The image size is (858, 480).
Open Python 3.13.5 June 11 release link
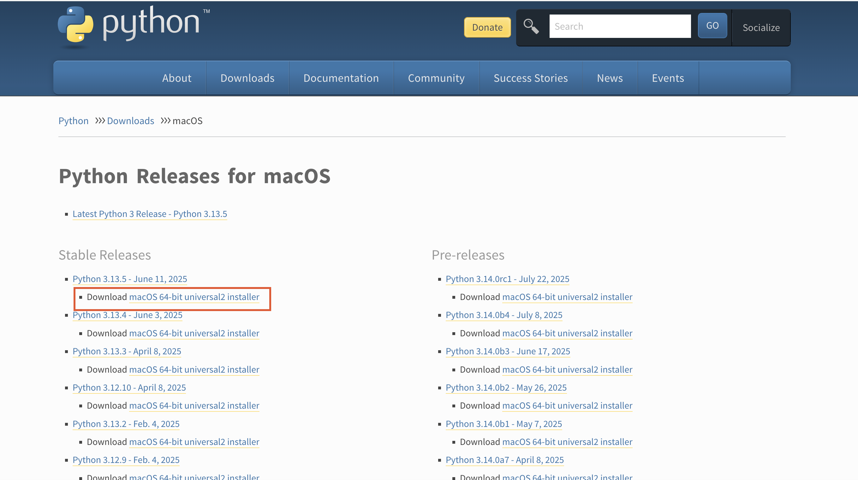pyautogui.click(x=130, y=279)
